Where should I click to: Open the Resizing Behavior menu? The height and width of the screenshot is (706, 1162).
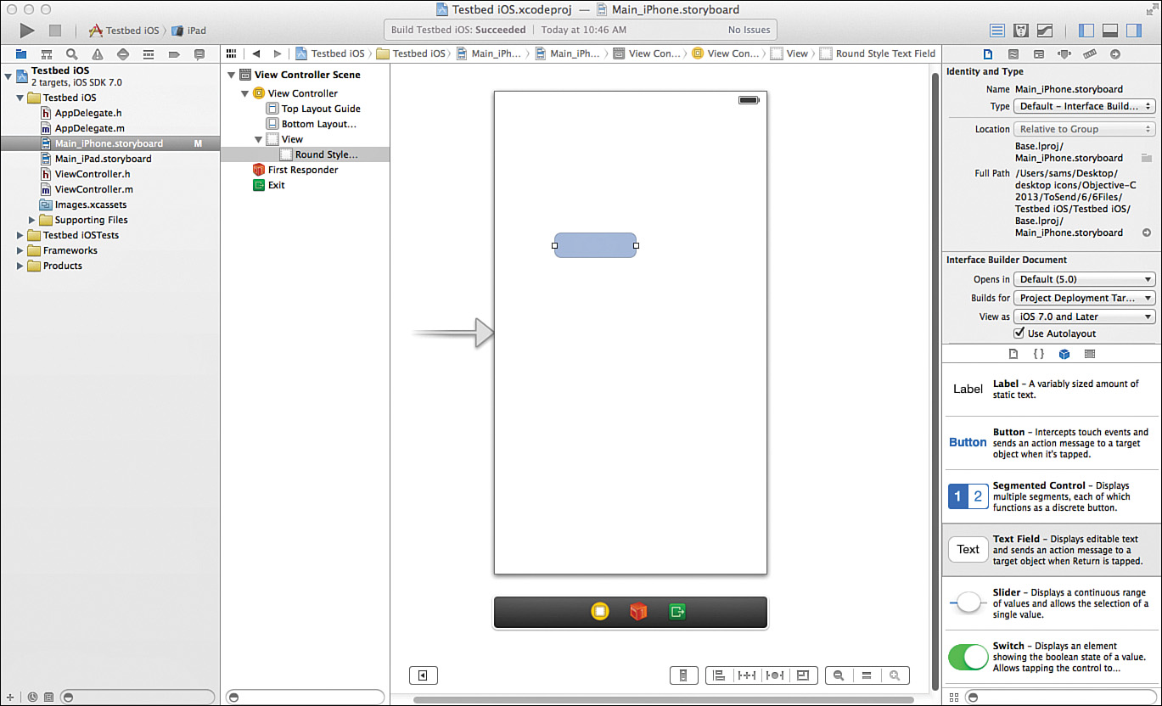tap(803, 675)
